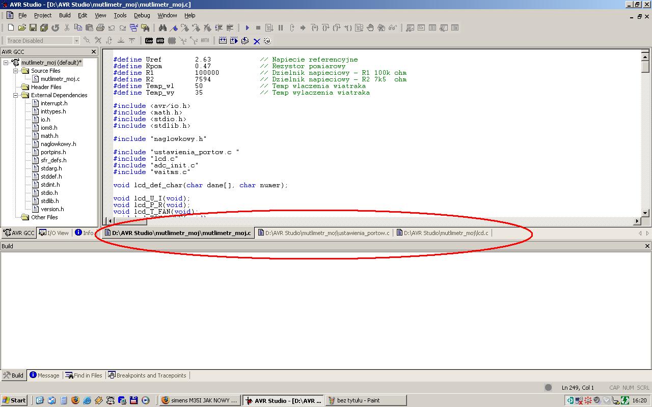Open the Help menu

coord(189,15)
